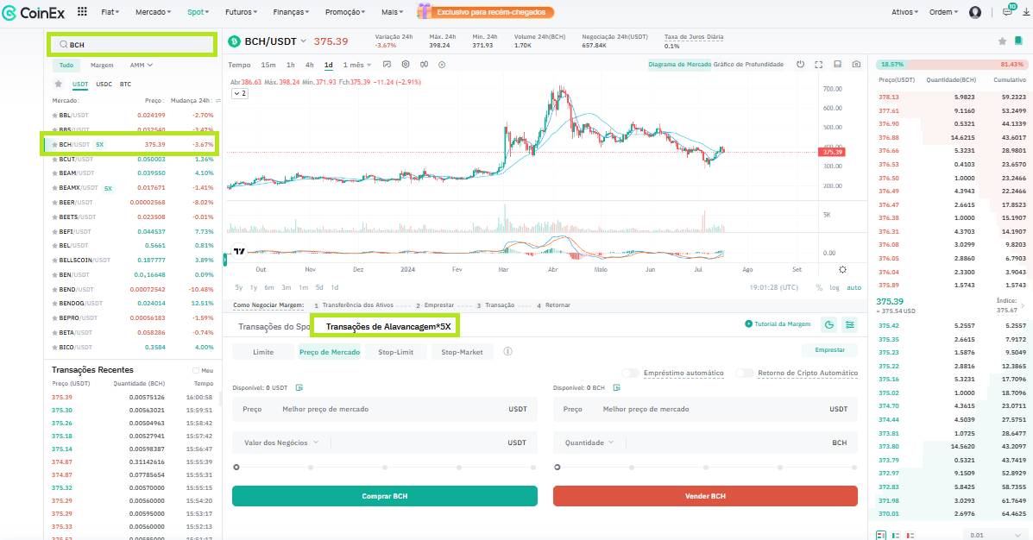This screenshot has width=1033, height=540.
Task: Expand the Fiat dropdown menu
Action: [x=110, y=12]
